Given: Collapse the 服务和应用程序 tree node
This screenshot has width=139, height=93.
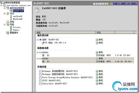Looking at the screenshot, I should coord(4,8).
